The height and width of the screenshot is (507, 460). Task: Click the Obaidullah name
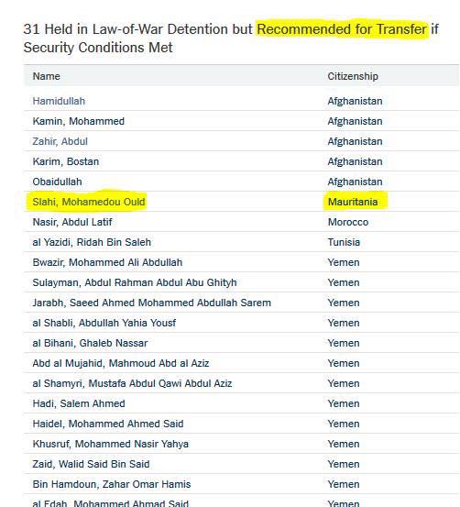[57, 182]
